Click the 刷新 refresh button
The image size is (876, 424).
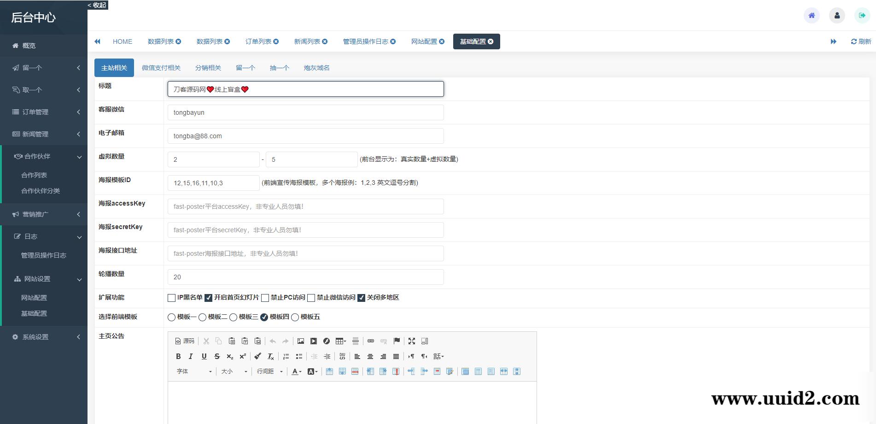[x=860, y=41]
